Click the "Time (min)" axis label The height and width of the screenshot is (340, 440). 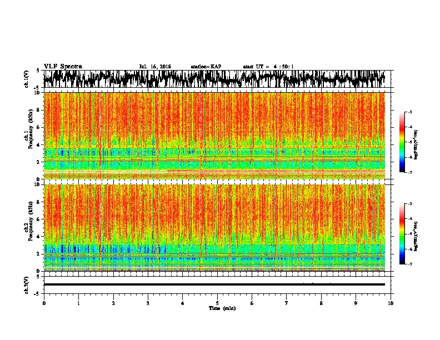222,308
